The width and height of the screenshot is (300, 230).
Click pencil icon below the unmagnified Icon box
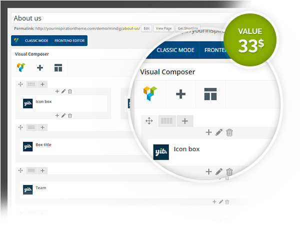click(63, 115)
